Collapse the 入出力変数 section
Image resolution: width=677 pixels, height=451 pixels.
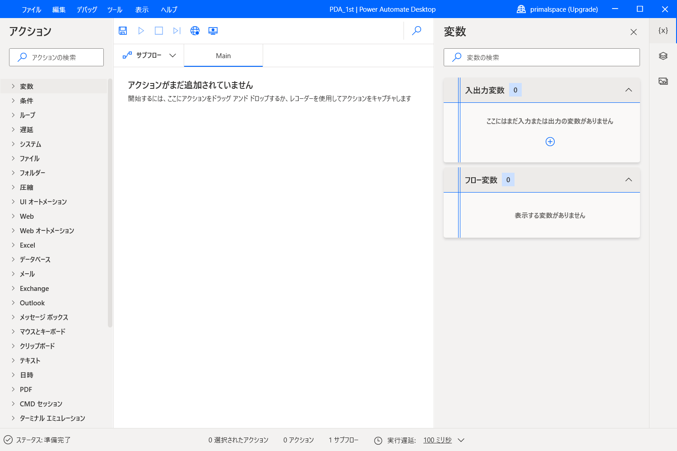(x=629, y=90)
